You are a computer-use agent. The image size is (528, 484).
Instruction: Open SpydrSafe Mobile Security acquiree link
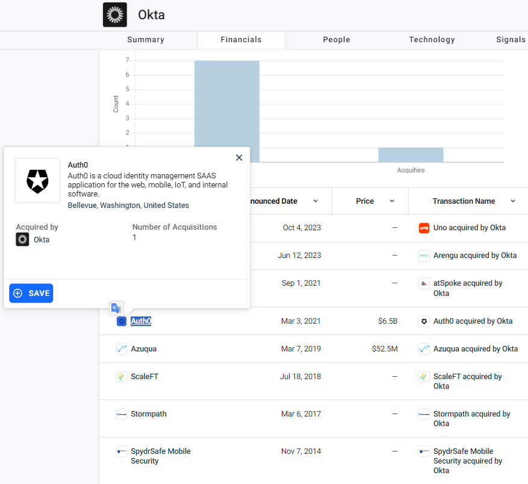coord(161,456)
